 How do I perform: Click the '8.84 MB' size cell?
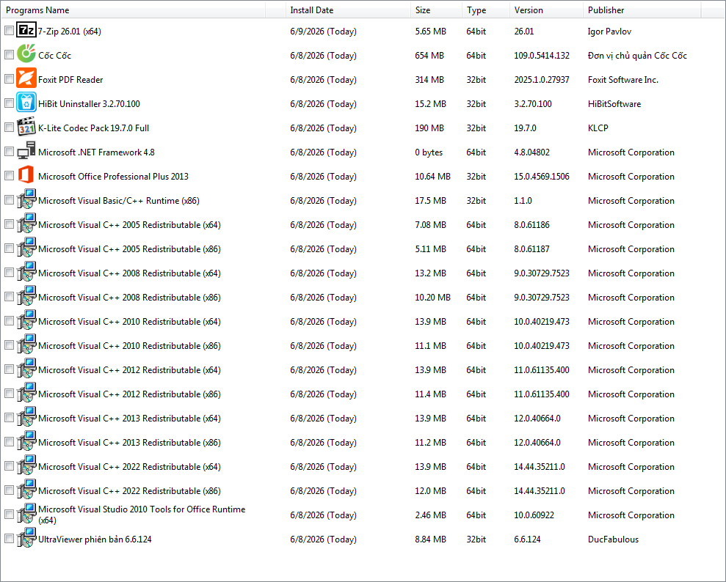point(431,539)
